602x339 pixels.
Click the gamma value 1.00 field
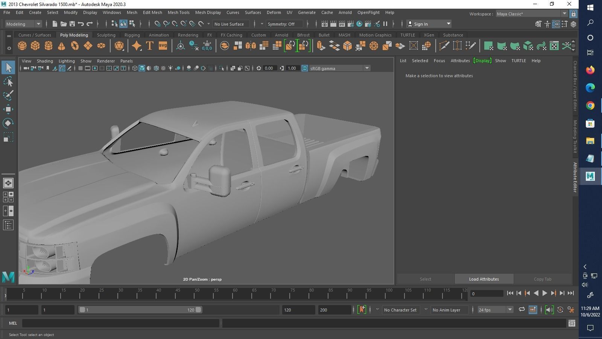tap(292, 68)
